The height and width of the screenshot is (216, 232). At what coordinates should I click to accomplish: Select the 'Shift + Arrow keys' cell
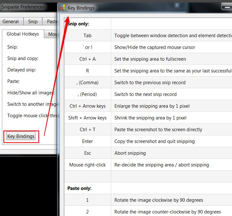[x=88, y=118]
